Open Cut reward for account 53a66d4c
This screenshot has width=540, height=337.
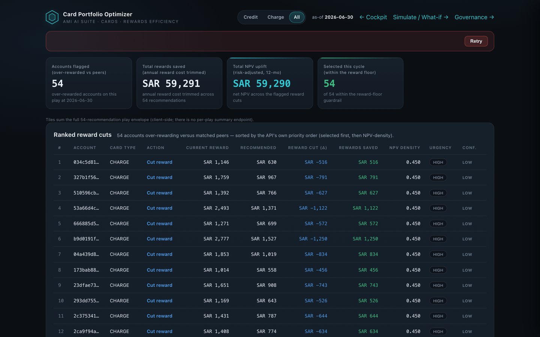click(x=159, y=208)
